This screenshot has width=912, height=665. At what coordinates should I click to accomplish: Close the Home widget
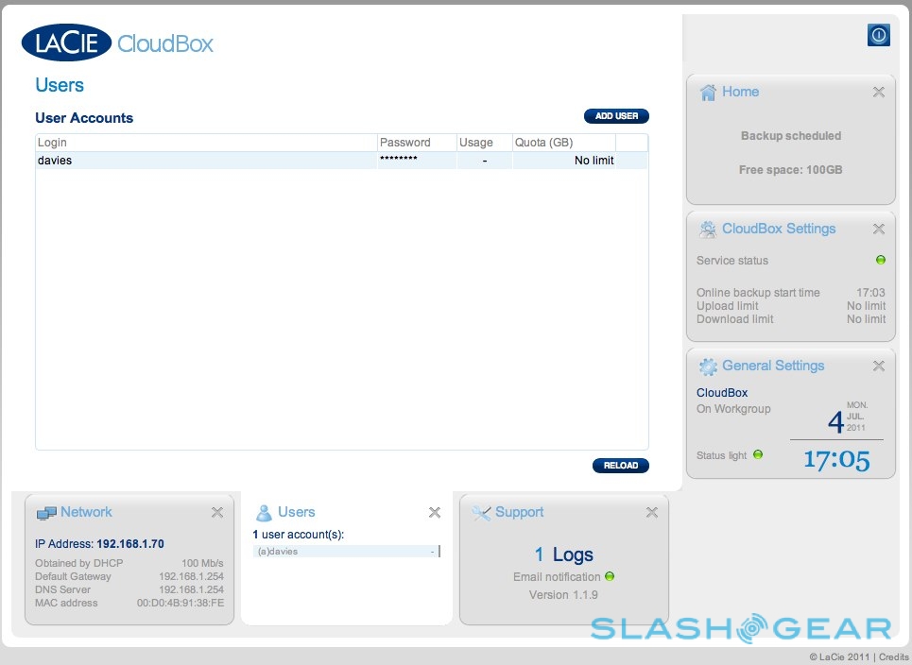[x=878, y=93]
